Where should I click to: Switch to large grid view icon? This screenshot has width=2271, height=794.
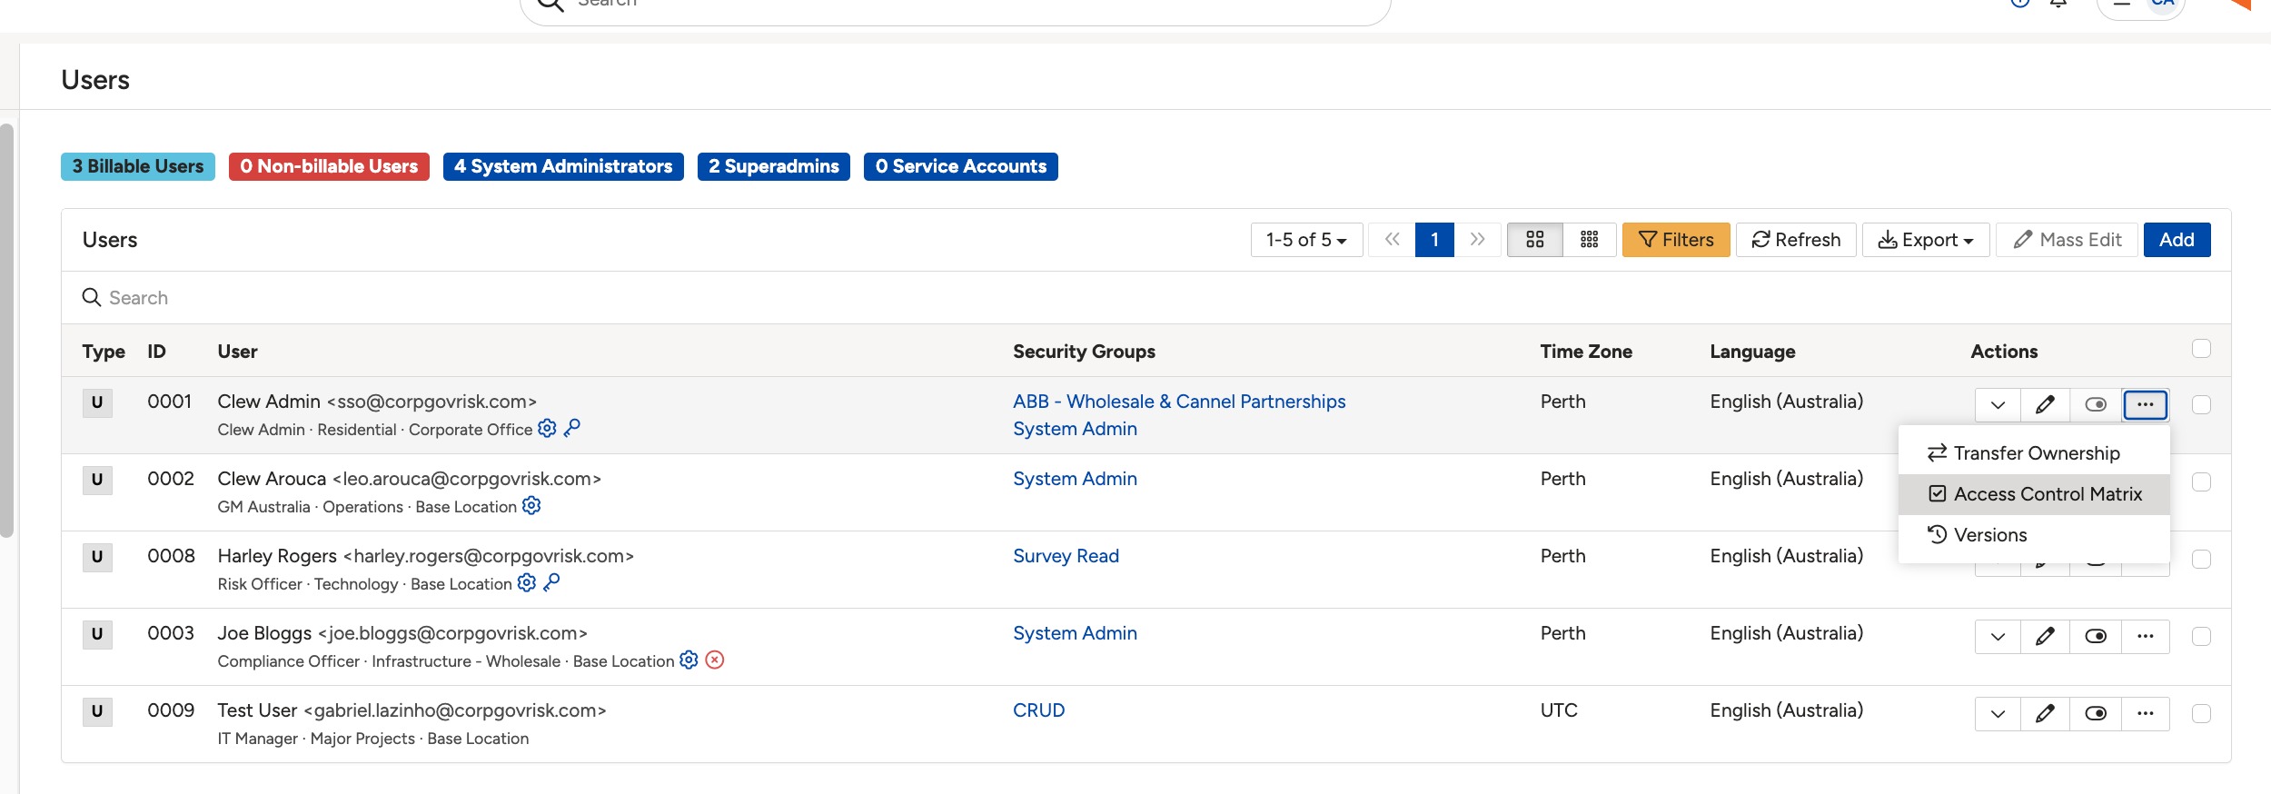(x=1535, y=240)
